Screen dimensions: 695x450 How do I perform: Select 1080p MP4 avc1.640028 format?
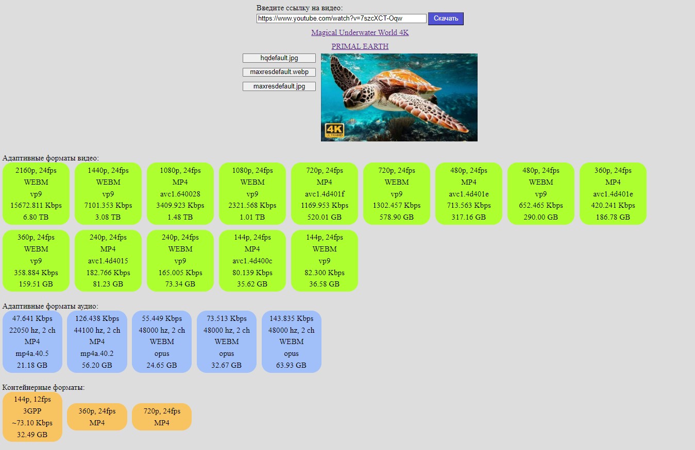click(180, 194)
